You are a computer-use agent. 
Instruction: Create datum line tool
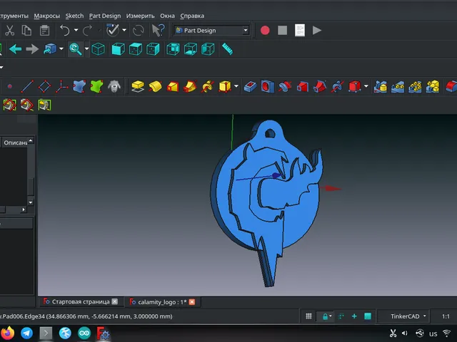point(27,86)
